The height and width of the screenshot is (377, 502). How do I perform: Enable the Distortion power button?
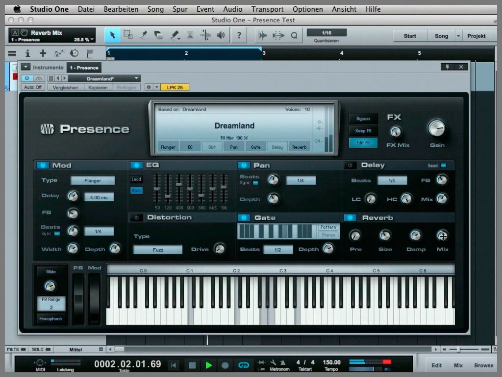pos(136,217)
